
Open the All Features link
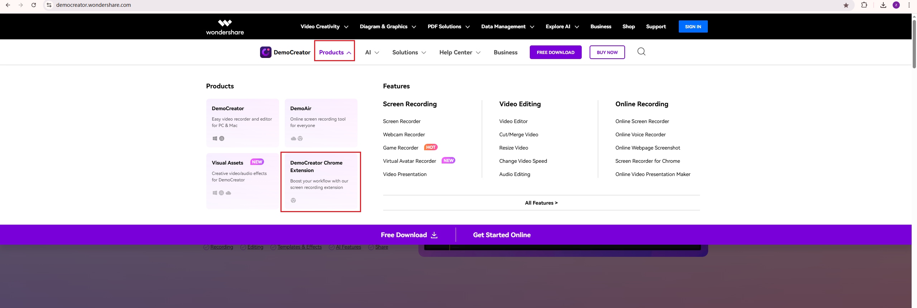point(541,203)
